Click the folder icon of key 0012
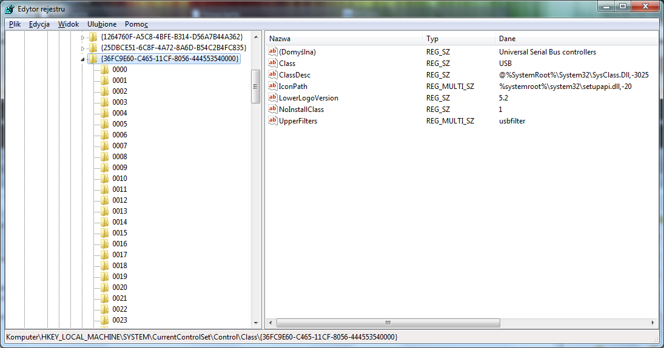The width and height of the screenshot is (664, 348). [x=104, y=200]
